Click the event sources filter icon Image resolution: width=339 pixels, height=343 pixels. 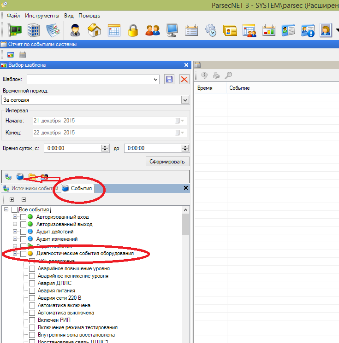[8, 176]
